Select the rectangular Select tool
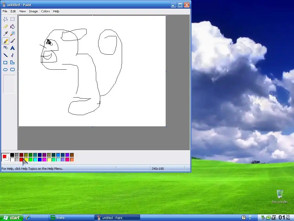This screenshot has height=221, width=294. [13, 19]
